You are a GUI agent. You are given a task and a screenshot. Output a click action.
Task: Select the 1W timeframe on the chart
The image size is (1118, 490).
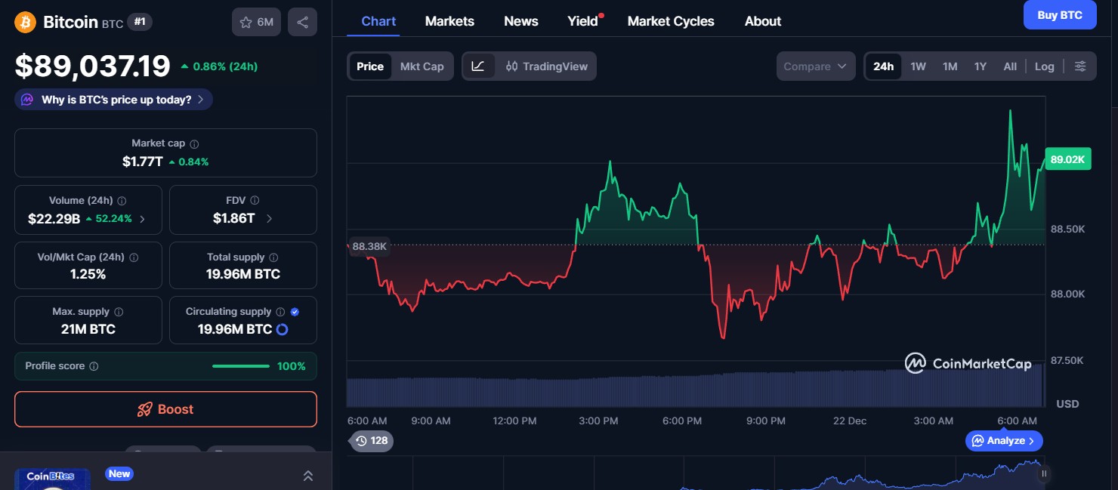click(x=918, y=66)
